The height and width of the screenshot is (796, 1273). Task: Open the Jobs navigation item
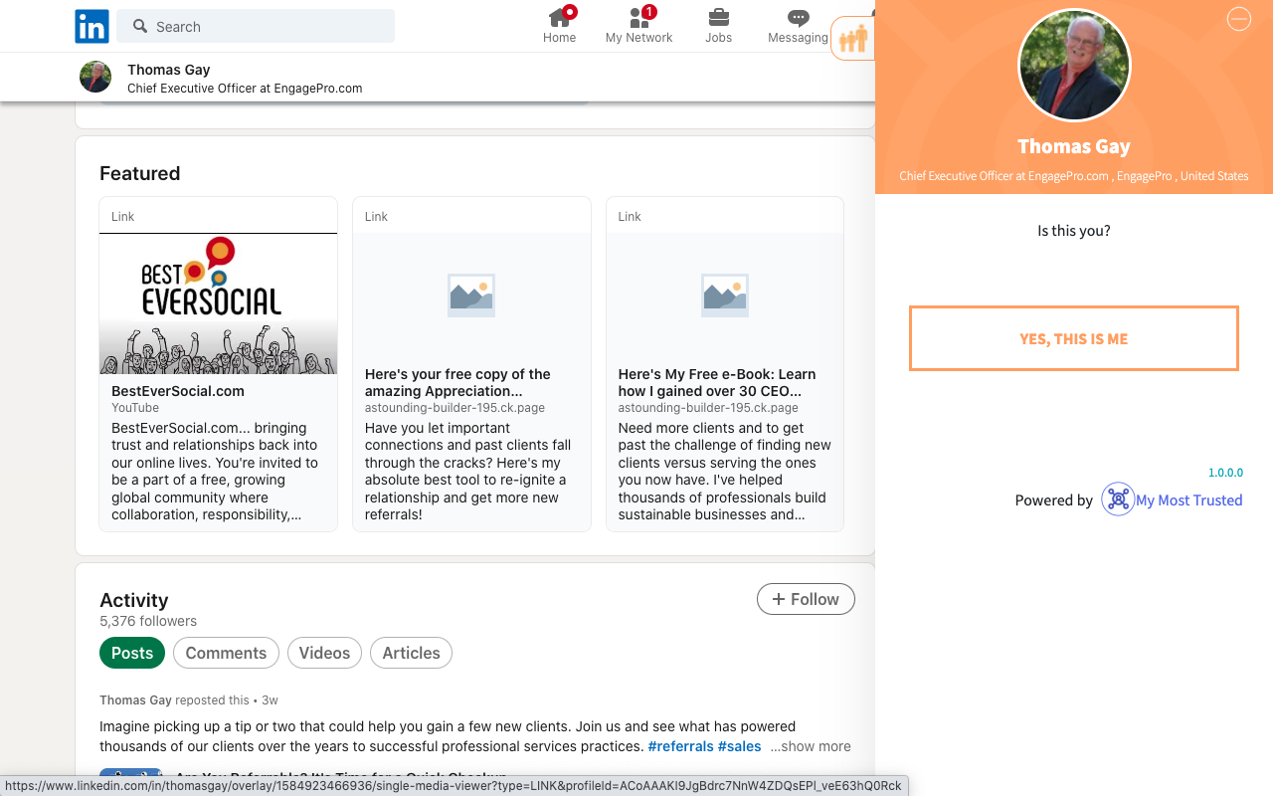pyautogui.click(x=718, y=26)
